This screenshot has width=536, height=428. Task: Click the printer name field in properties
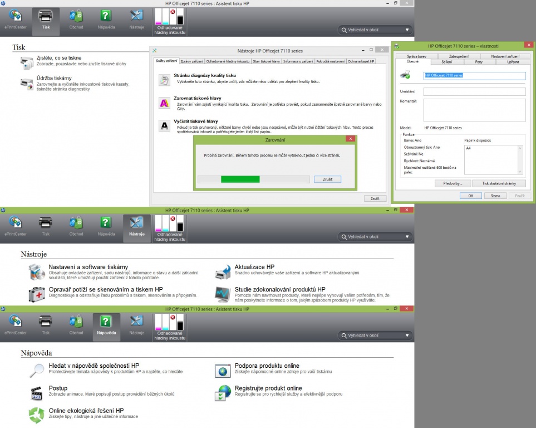click(474, 75)
